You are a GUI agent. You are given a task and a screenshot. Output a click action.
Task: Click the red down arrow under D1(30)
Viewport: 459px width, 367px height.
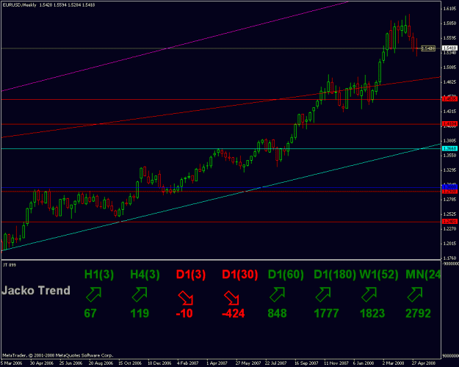tap(231, 298)
